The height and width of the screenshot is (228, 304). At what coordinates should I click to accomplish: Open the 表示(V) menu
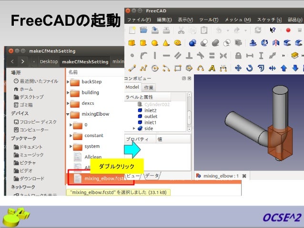click(185, 20)
